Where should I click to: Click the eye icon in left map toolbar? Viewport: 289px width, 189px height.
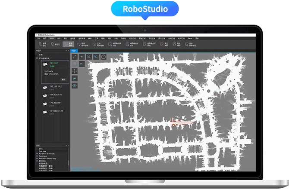[75, 85]
